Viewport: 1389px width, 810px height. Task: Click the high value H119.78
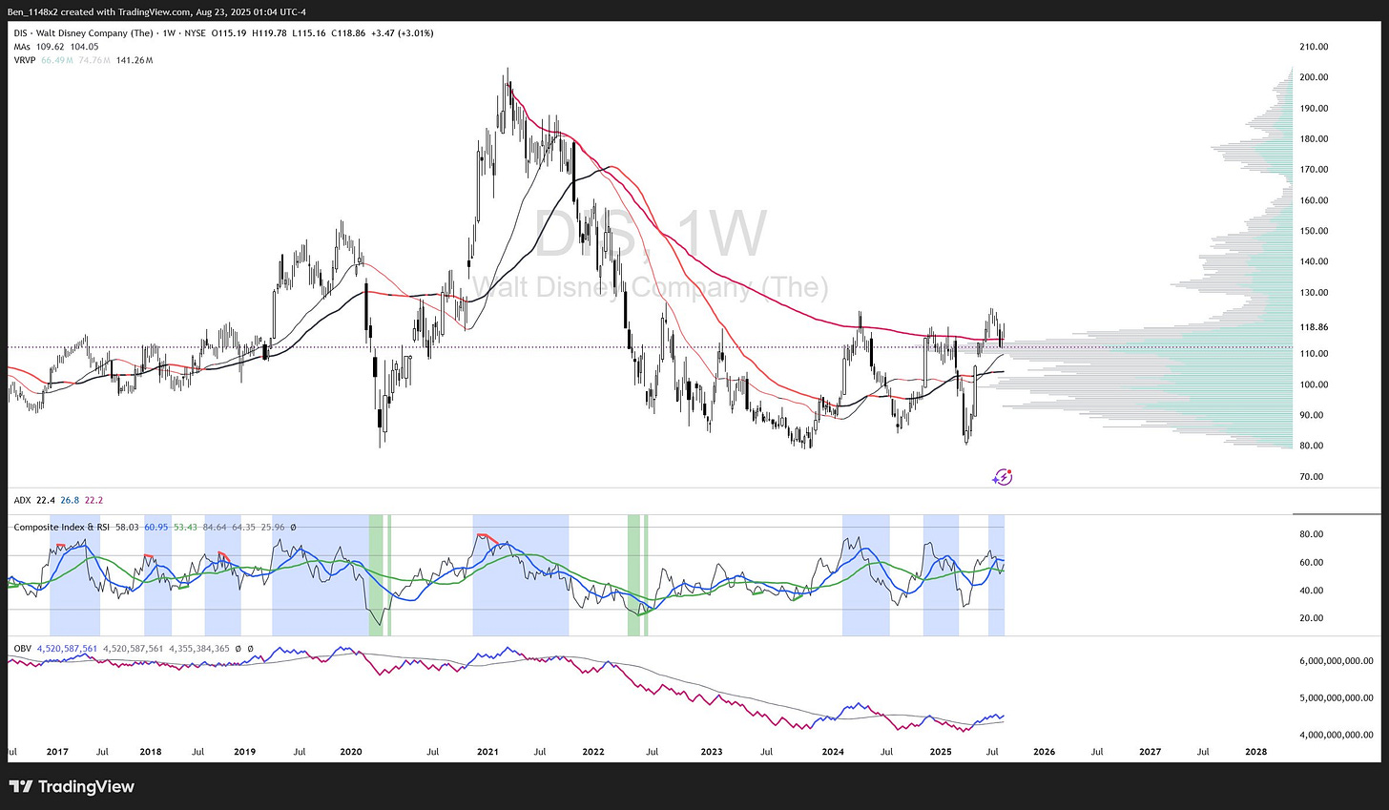pos(269,33)
